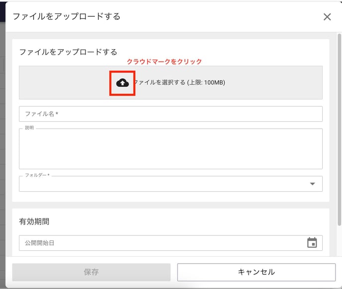Viewport: 342px width, 289px height.
Task: Click the 説明 field label
Action: click(x=29, y=128)
